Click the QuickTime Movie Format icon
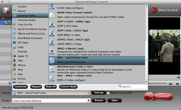This screenshot has width=181, height=110. coord(14,29)
